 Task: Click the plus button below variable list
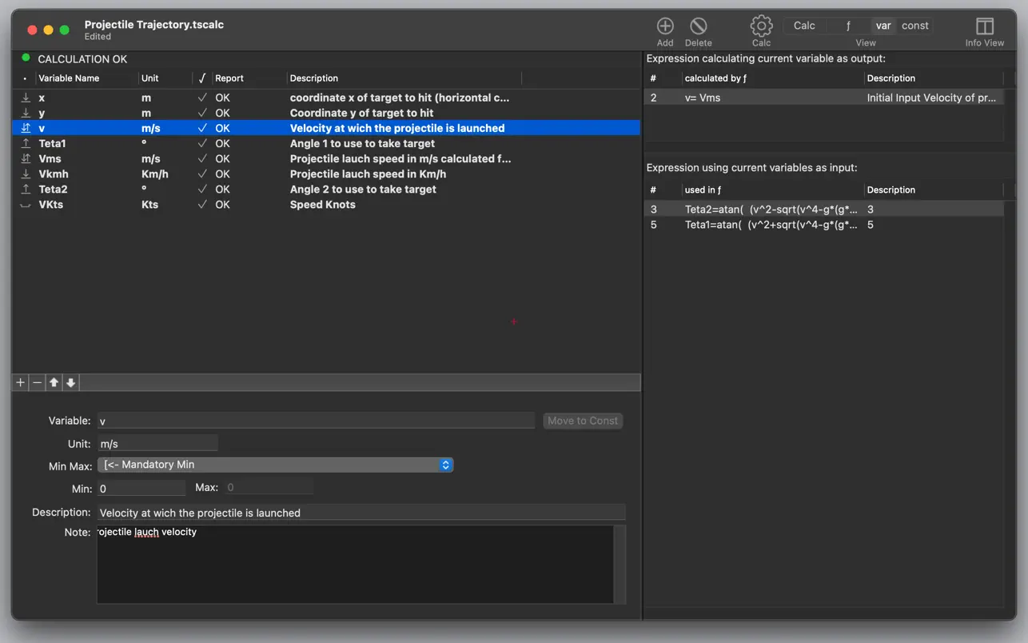21,383
